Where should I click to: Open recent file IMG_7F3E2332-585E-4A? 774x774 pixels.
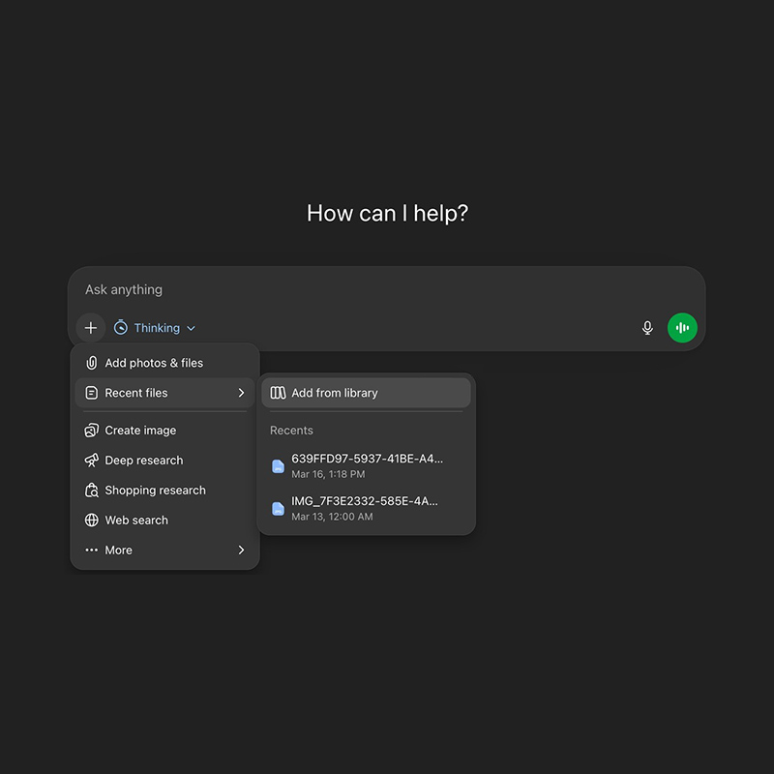coord(364,508)
